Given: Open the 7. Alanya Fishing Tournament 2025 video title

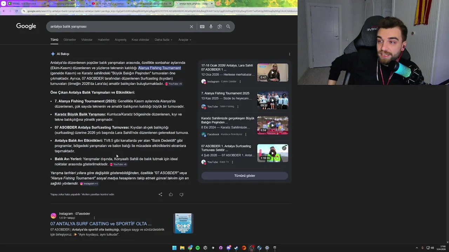Looking at the screenshot, I should pos(225,93).
